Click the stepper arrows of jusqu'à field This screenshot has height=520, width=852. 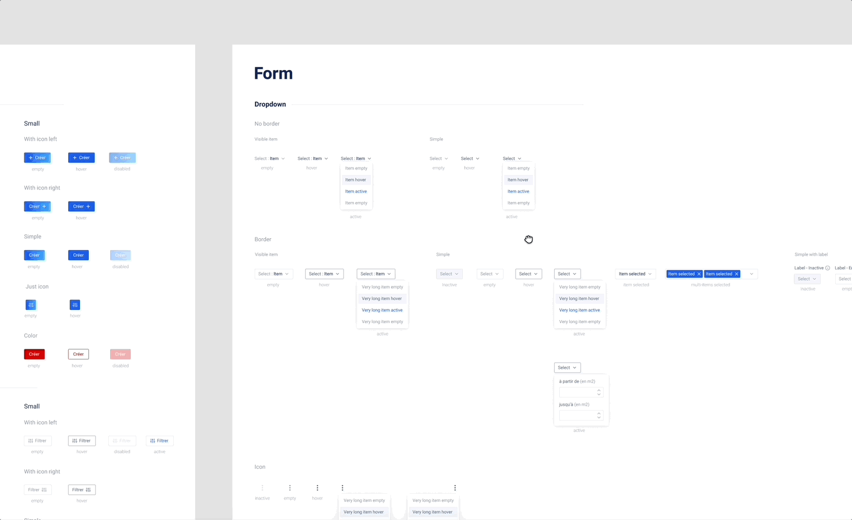pos(599,416)
